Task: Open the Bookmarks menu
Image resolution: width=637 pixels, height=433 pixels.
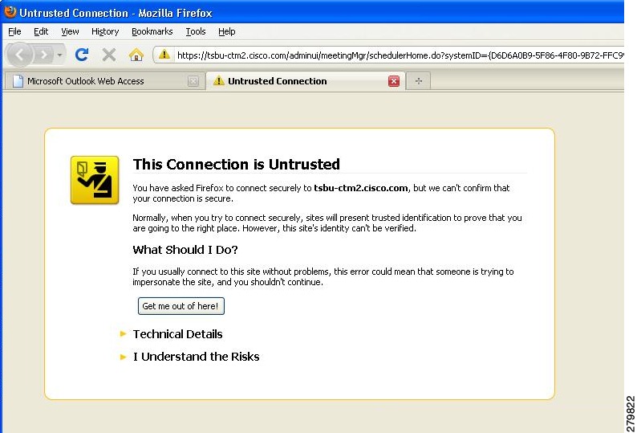Action: [152, 31]
